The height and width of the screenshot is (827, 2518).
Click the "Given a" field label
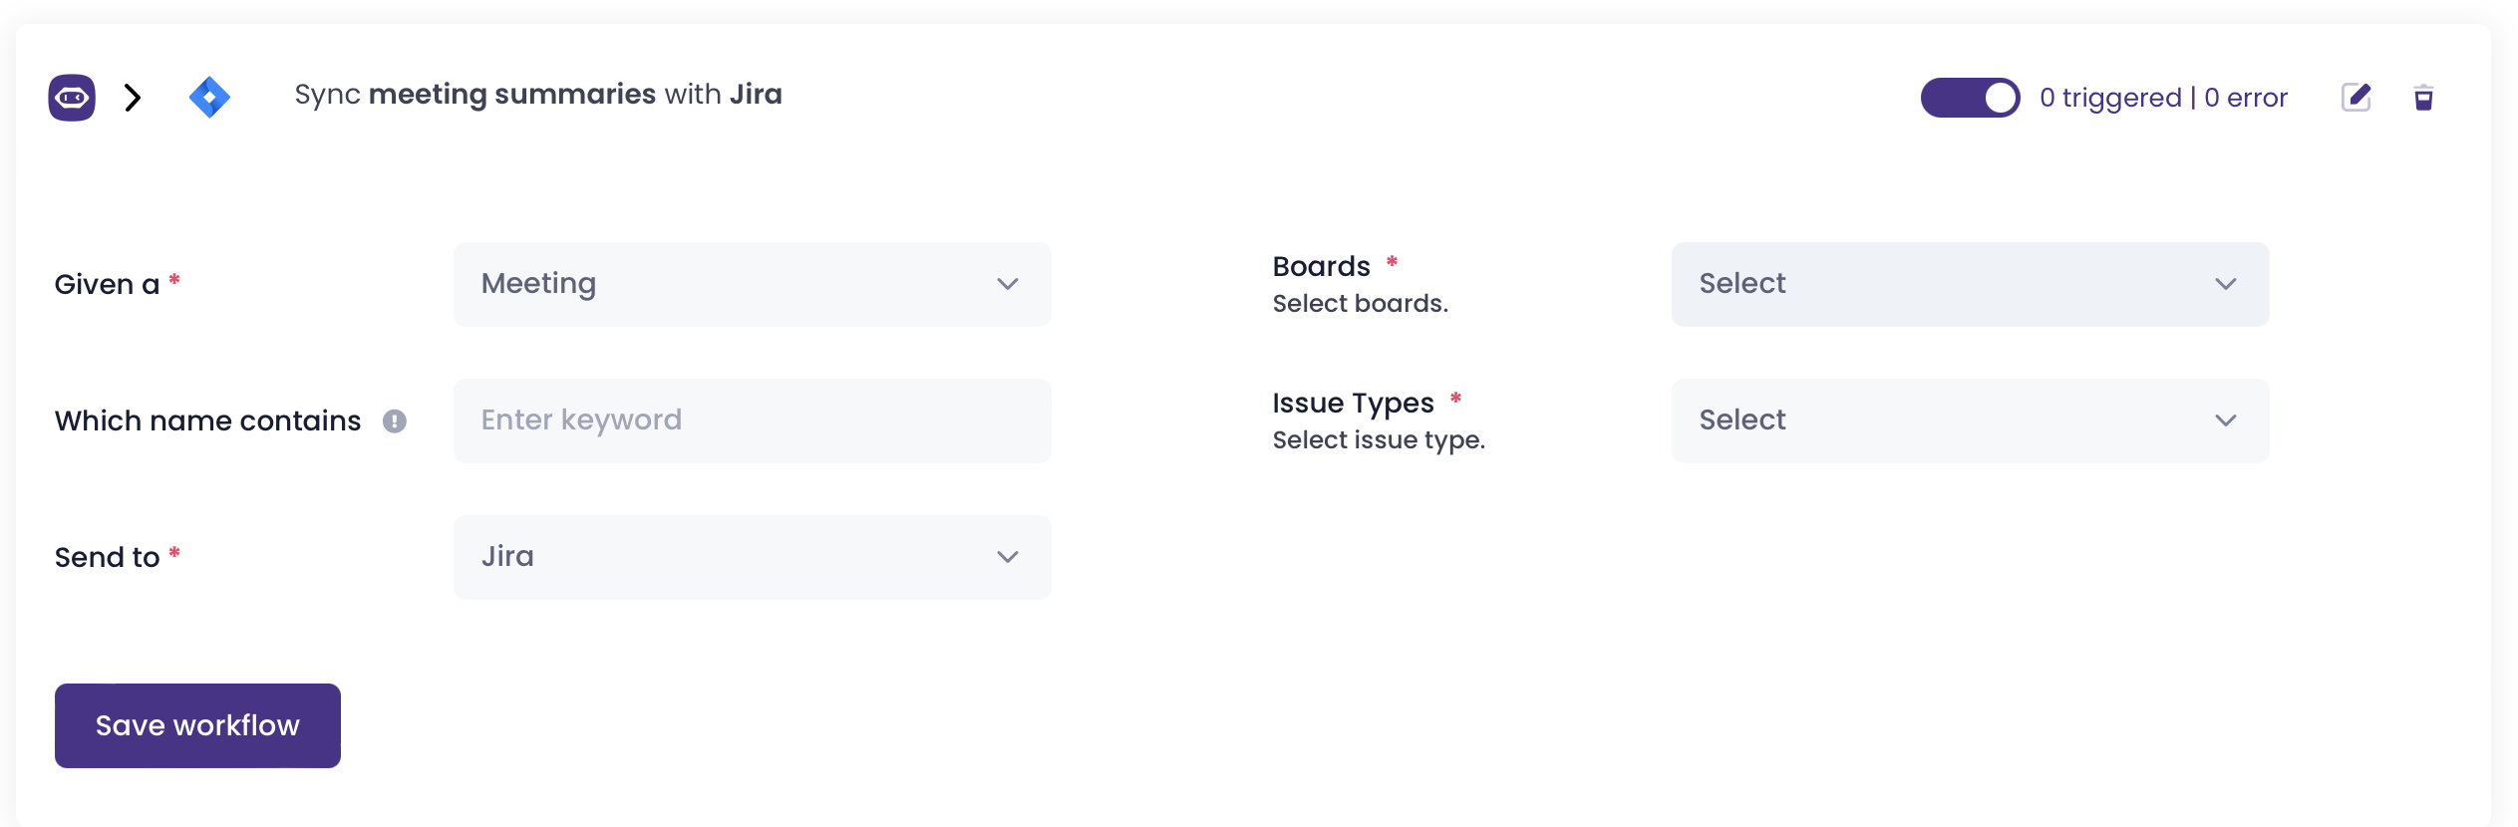(x=108, y=285)
